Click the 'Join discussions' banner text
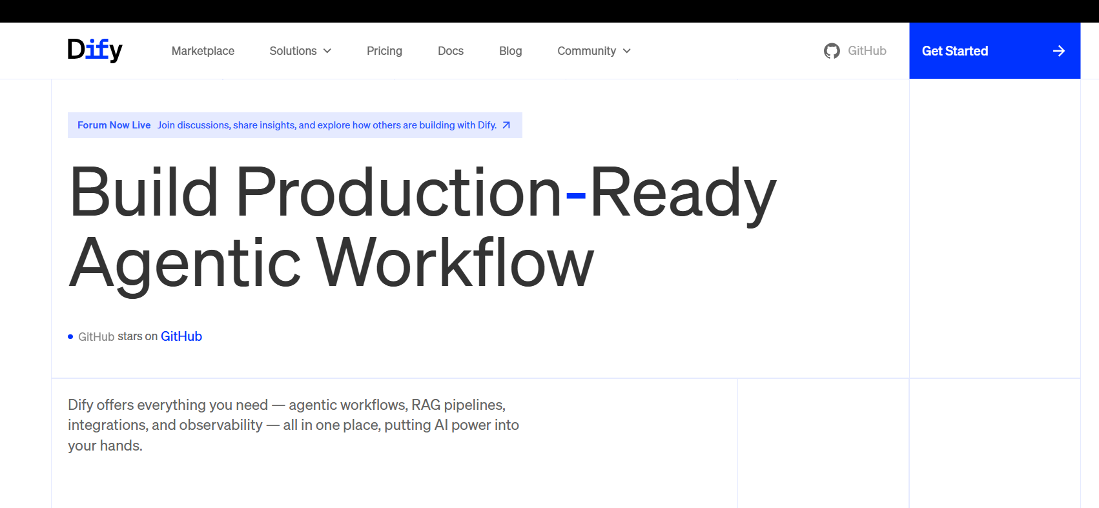 pos(327,125)
